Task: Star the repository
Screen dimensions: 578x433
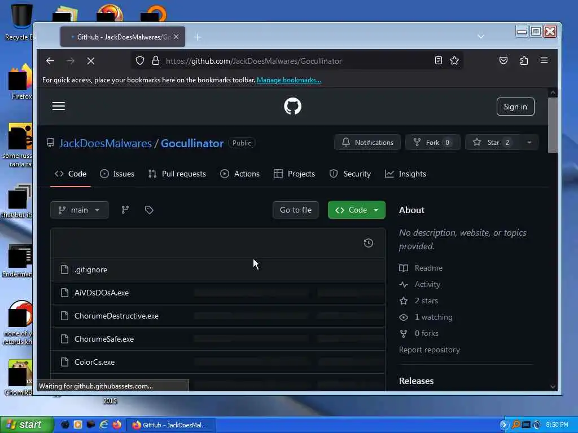Action: pos(492,143)
